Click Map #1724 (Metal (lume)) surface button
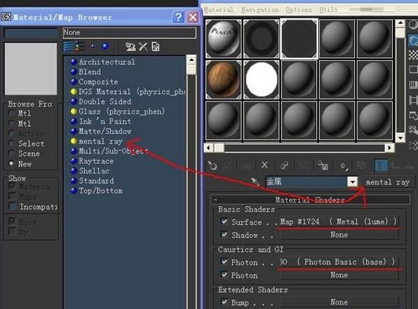Screen dimensions: 418x309 tap(339, 221)
